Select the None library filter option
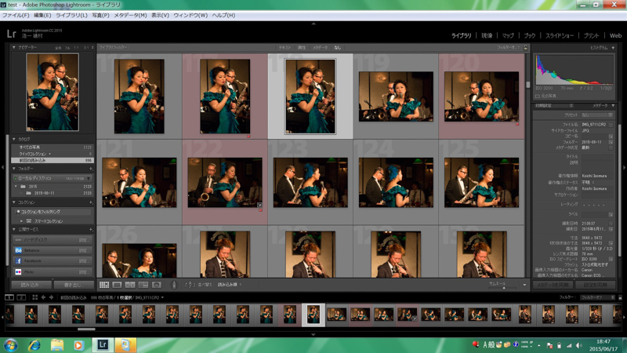Image resolution: width=627 pixels, height=353 pixels. point(338,48)
